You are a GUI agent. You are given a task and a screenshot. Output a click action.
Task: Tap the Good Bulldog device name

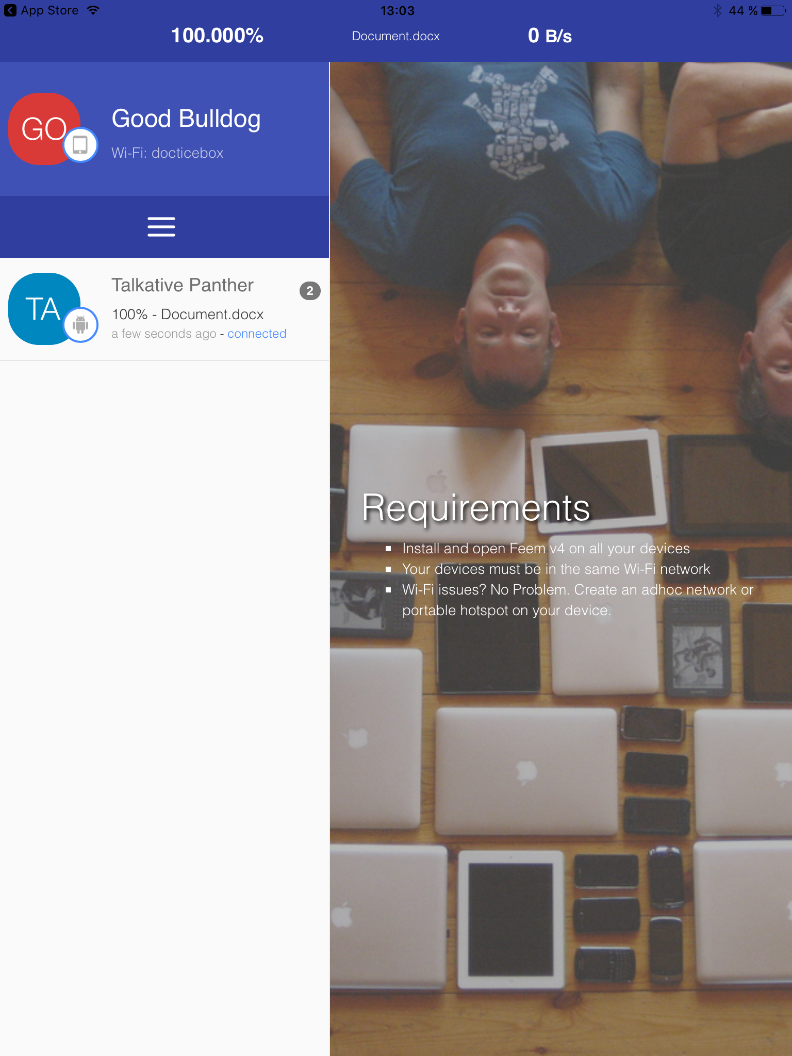[x=186, y=119]
